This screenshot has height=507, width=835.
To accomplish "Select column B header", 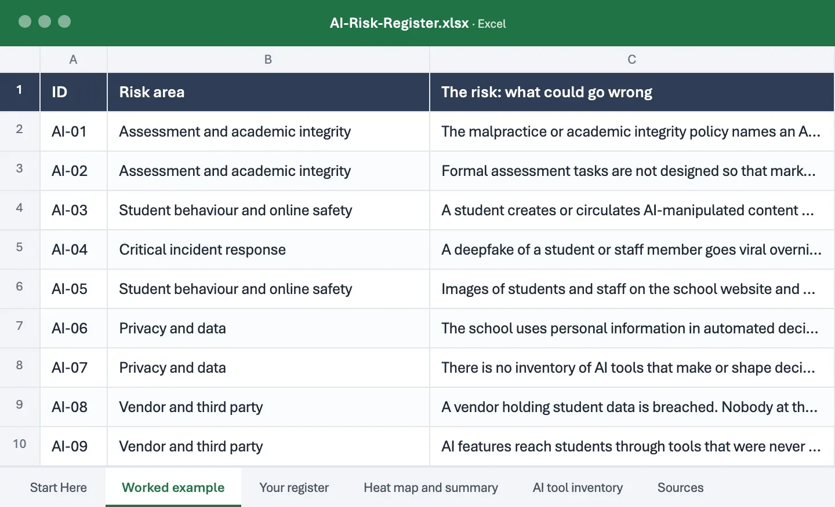I will click(268, 59).
